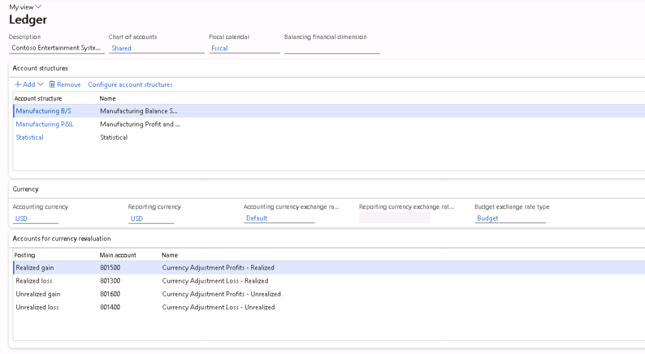Screen dimensions: 645x354
Task: Select the Unrealized gain posting row
Action: [x=38, y=294]
